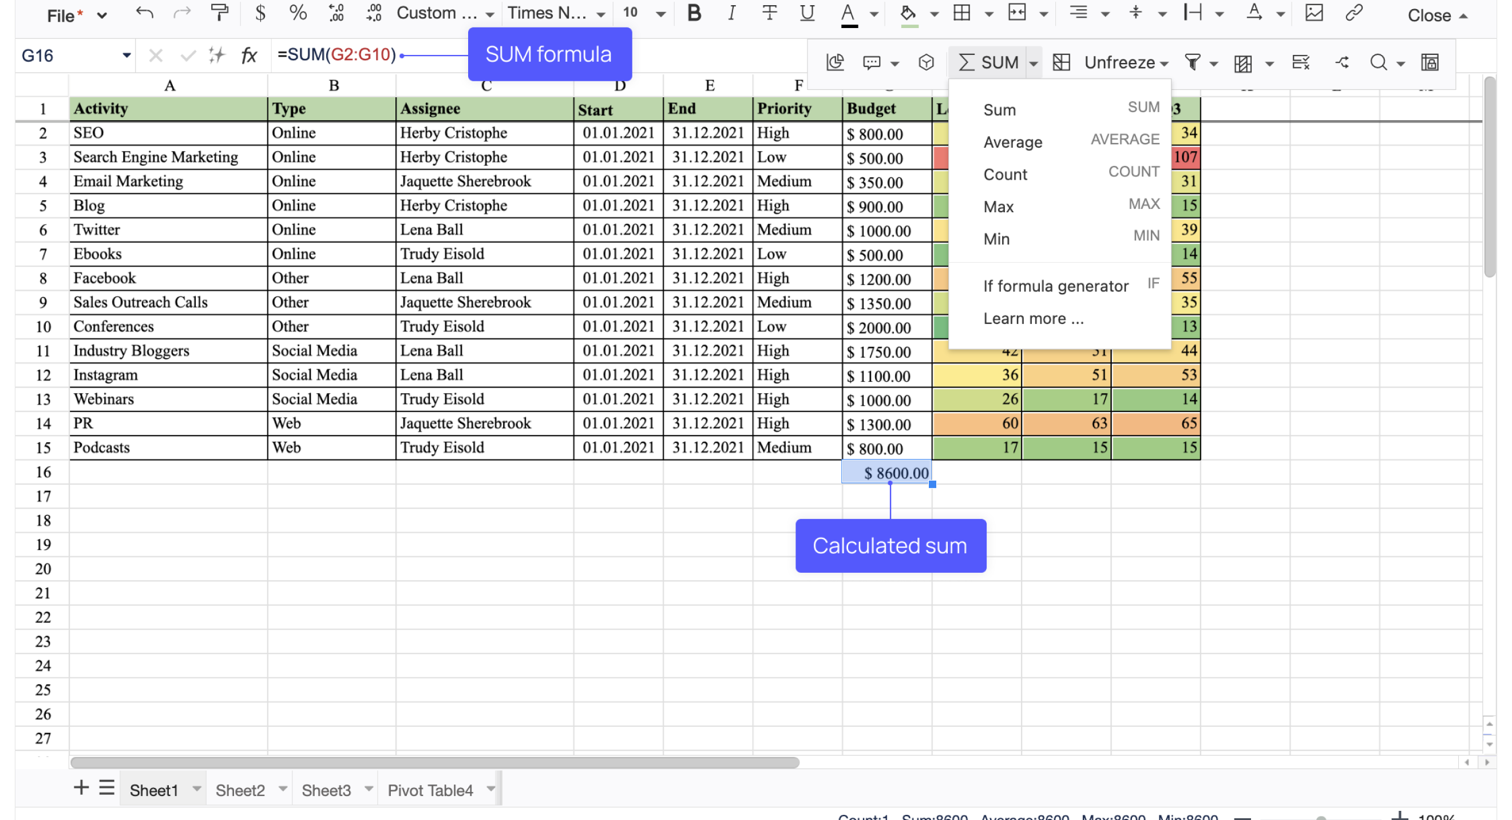Open the File menu
The height and width of the screenshot is (820, 1512).
(76, 15)
